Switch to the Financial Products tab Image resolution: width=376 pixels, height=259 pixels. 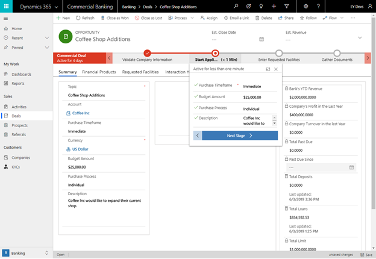pos(99,72)
